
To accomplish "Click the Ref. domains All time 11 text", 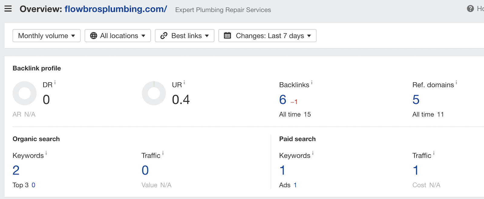I will tap(428, 114).
